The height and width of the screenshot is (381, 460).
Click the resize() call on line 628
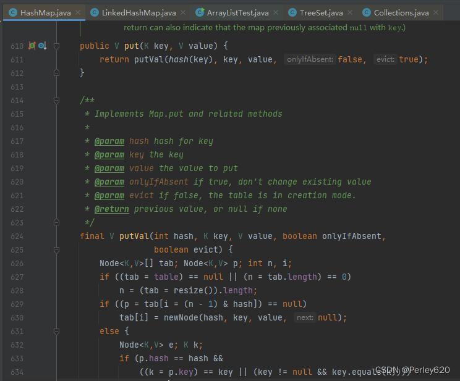[x=194, y=291]
